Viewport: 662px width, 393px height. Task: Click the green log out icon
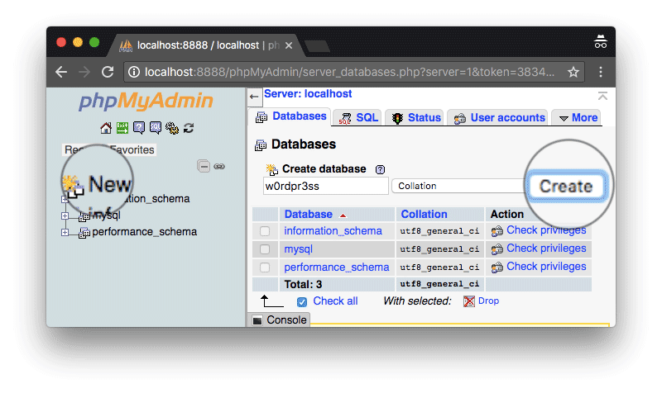click(x=122, y=128)
